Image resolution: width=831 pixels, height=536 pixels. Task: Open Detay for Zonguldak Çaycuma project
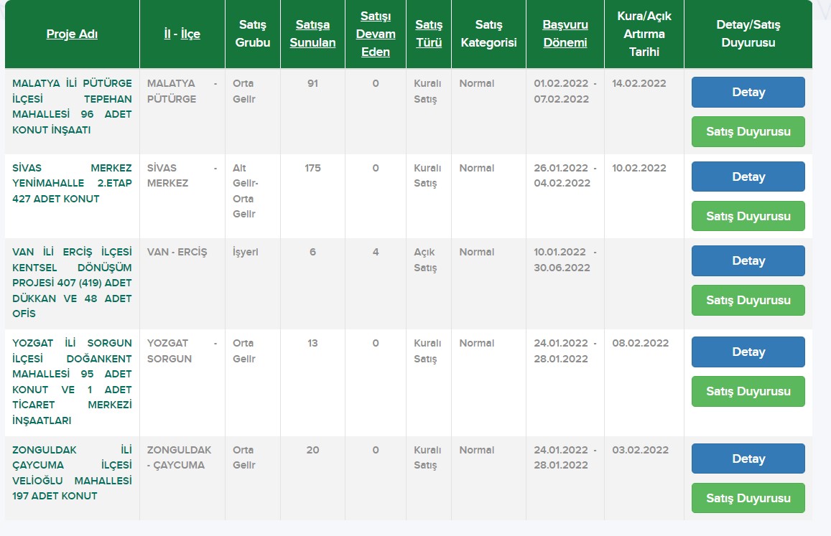(748, 459)
